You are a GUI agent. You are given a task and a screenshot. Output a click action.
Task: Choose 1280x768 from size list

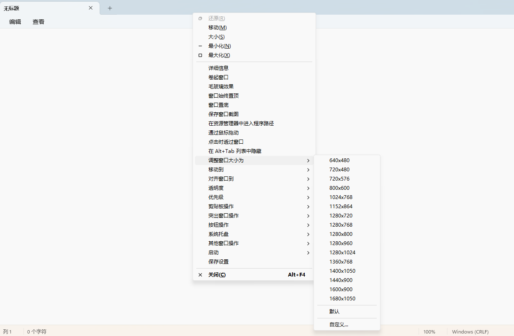click(x=347, y=225)
